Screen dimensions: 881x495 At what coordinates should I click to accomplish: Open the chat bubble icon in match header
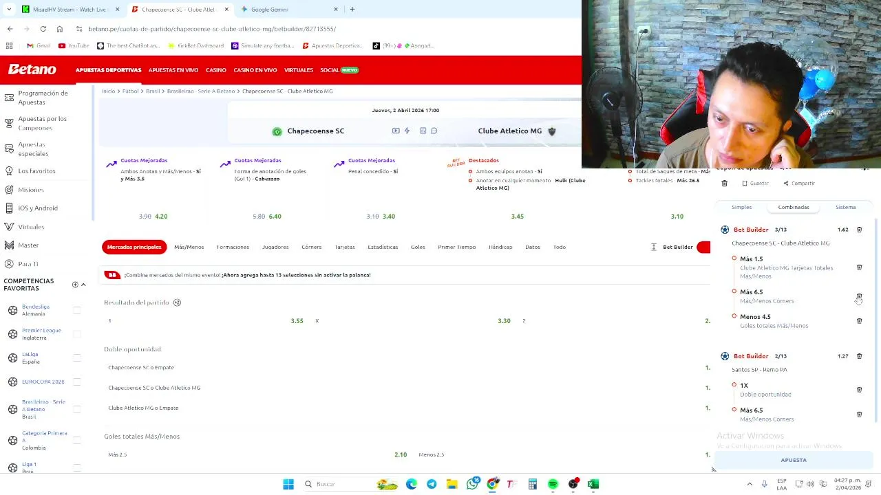434,131
